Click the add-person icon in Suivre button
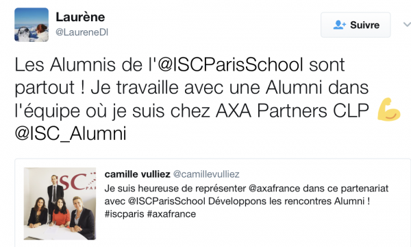Screen dimensions: 411x247 (340, 25)
